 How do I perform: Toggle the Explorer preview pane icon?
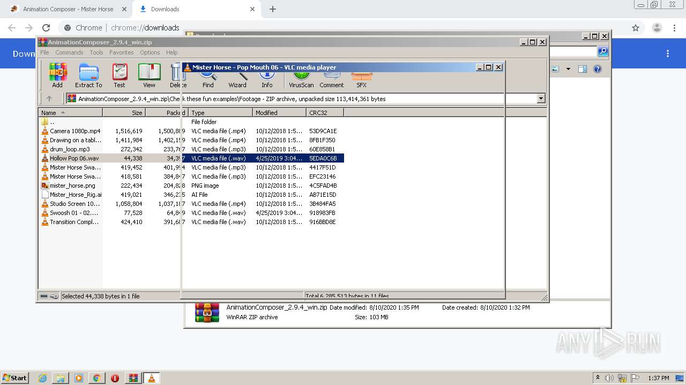(x=583, y=69)
